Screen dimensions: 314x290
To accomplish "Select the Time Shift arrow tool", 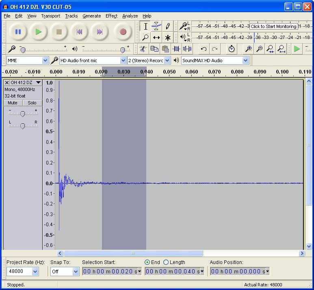I will (x=156, y=37).
